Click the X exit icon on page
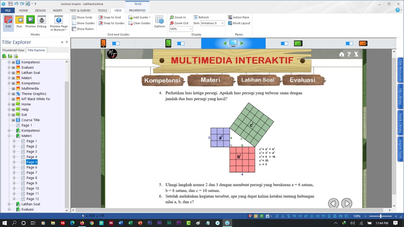 coord(356,54)
